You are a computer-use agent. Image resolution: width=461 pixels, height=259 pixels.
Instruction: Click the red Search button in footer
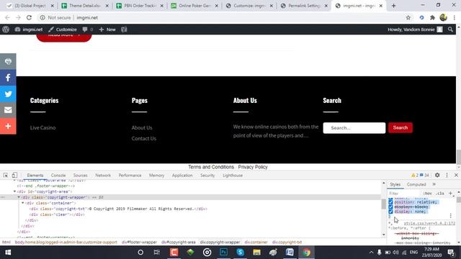coord(400,128)
